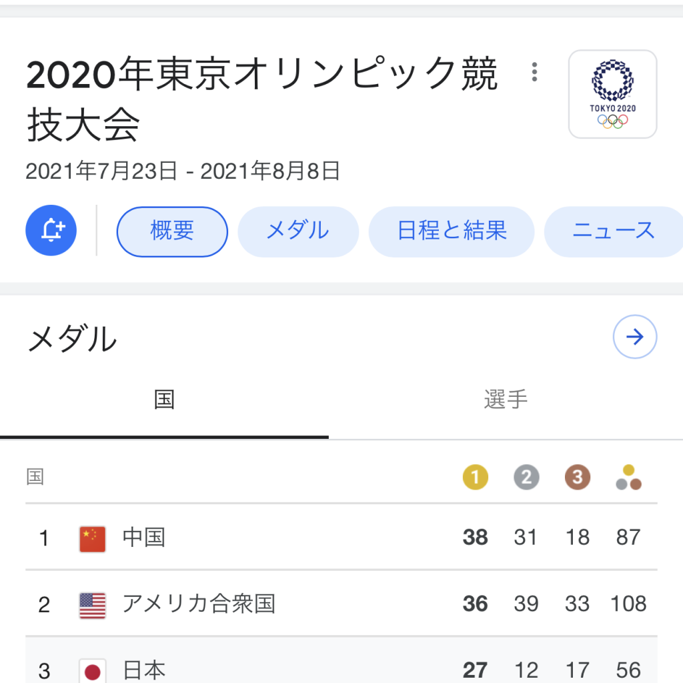The width and height of the screenshot is (683, 683).
Task: Switch to the 国 tab
Action: click(x=164, y=400)
